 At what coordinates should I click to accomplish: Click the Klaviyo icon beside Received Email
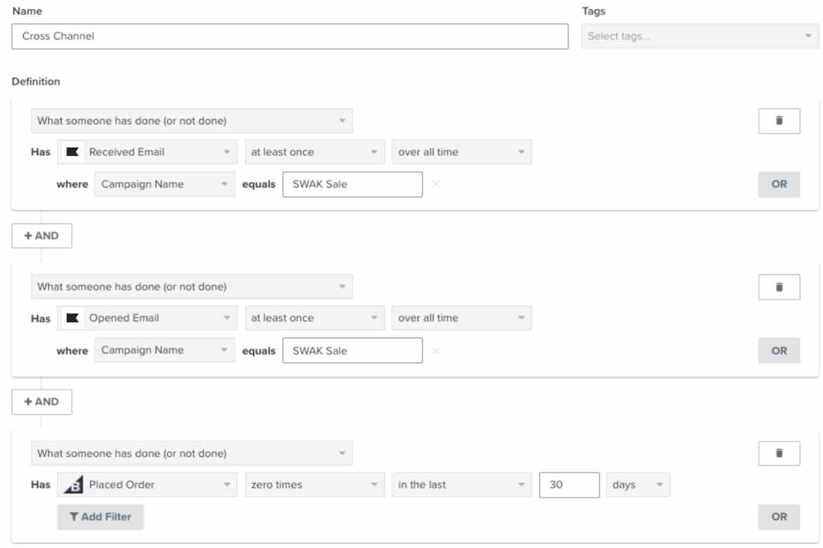[74, 152]
